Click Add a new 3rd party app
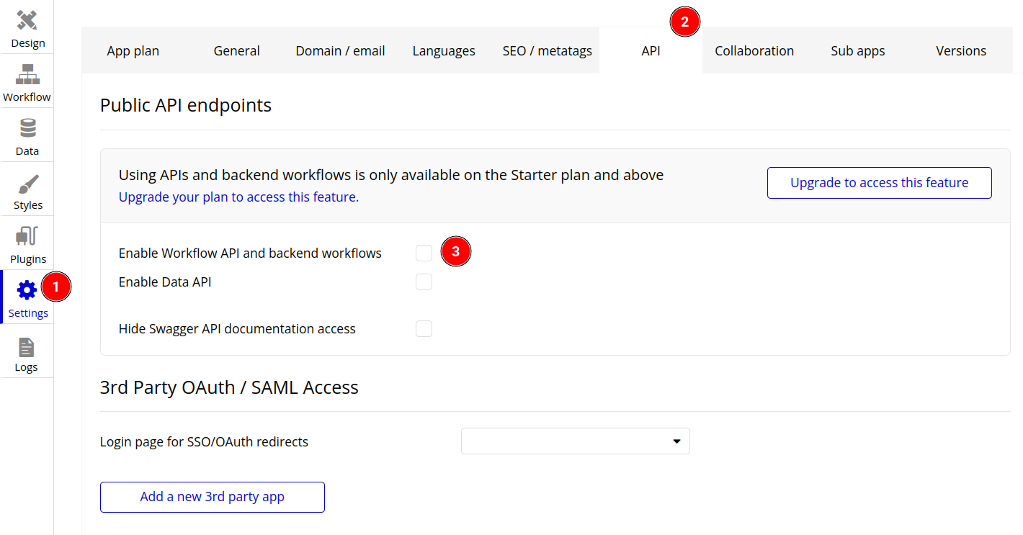The width and height of the screenshot is (1023, 535). tap(213, 497)
